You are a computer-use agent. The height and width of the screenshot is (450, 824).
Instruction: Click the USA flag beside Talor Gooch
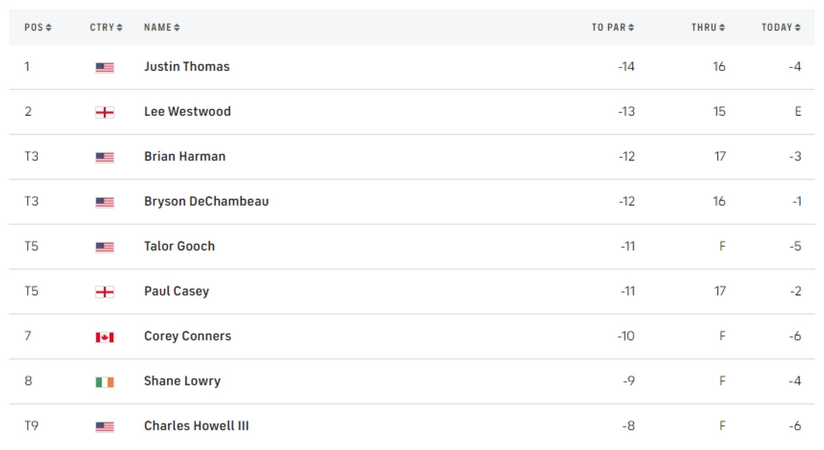click(104, 247)
